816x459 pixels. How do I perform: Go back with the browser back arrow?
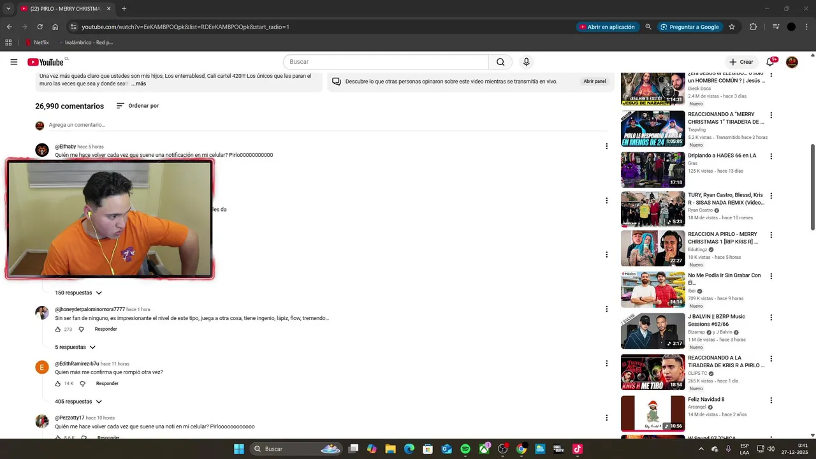pos(9,27)
